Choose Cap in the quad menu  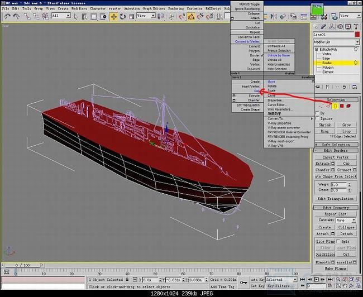[257, 91]
